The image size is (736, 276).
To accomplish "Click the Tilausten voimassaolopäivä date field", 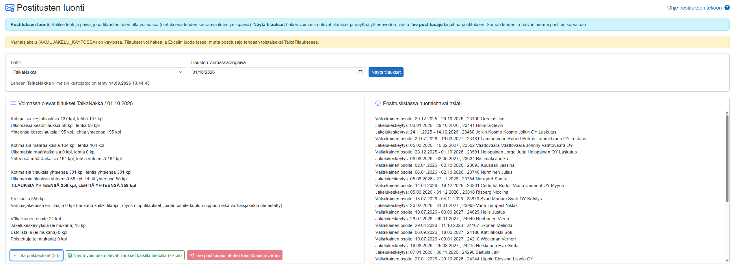I will tap(278, 72).
